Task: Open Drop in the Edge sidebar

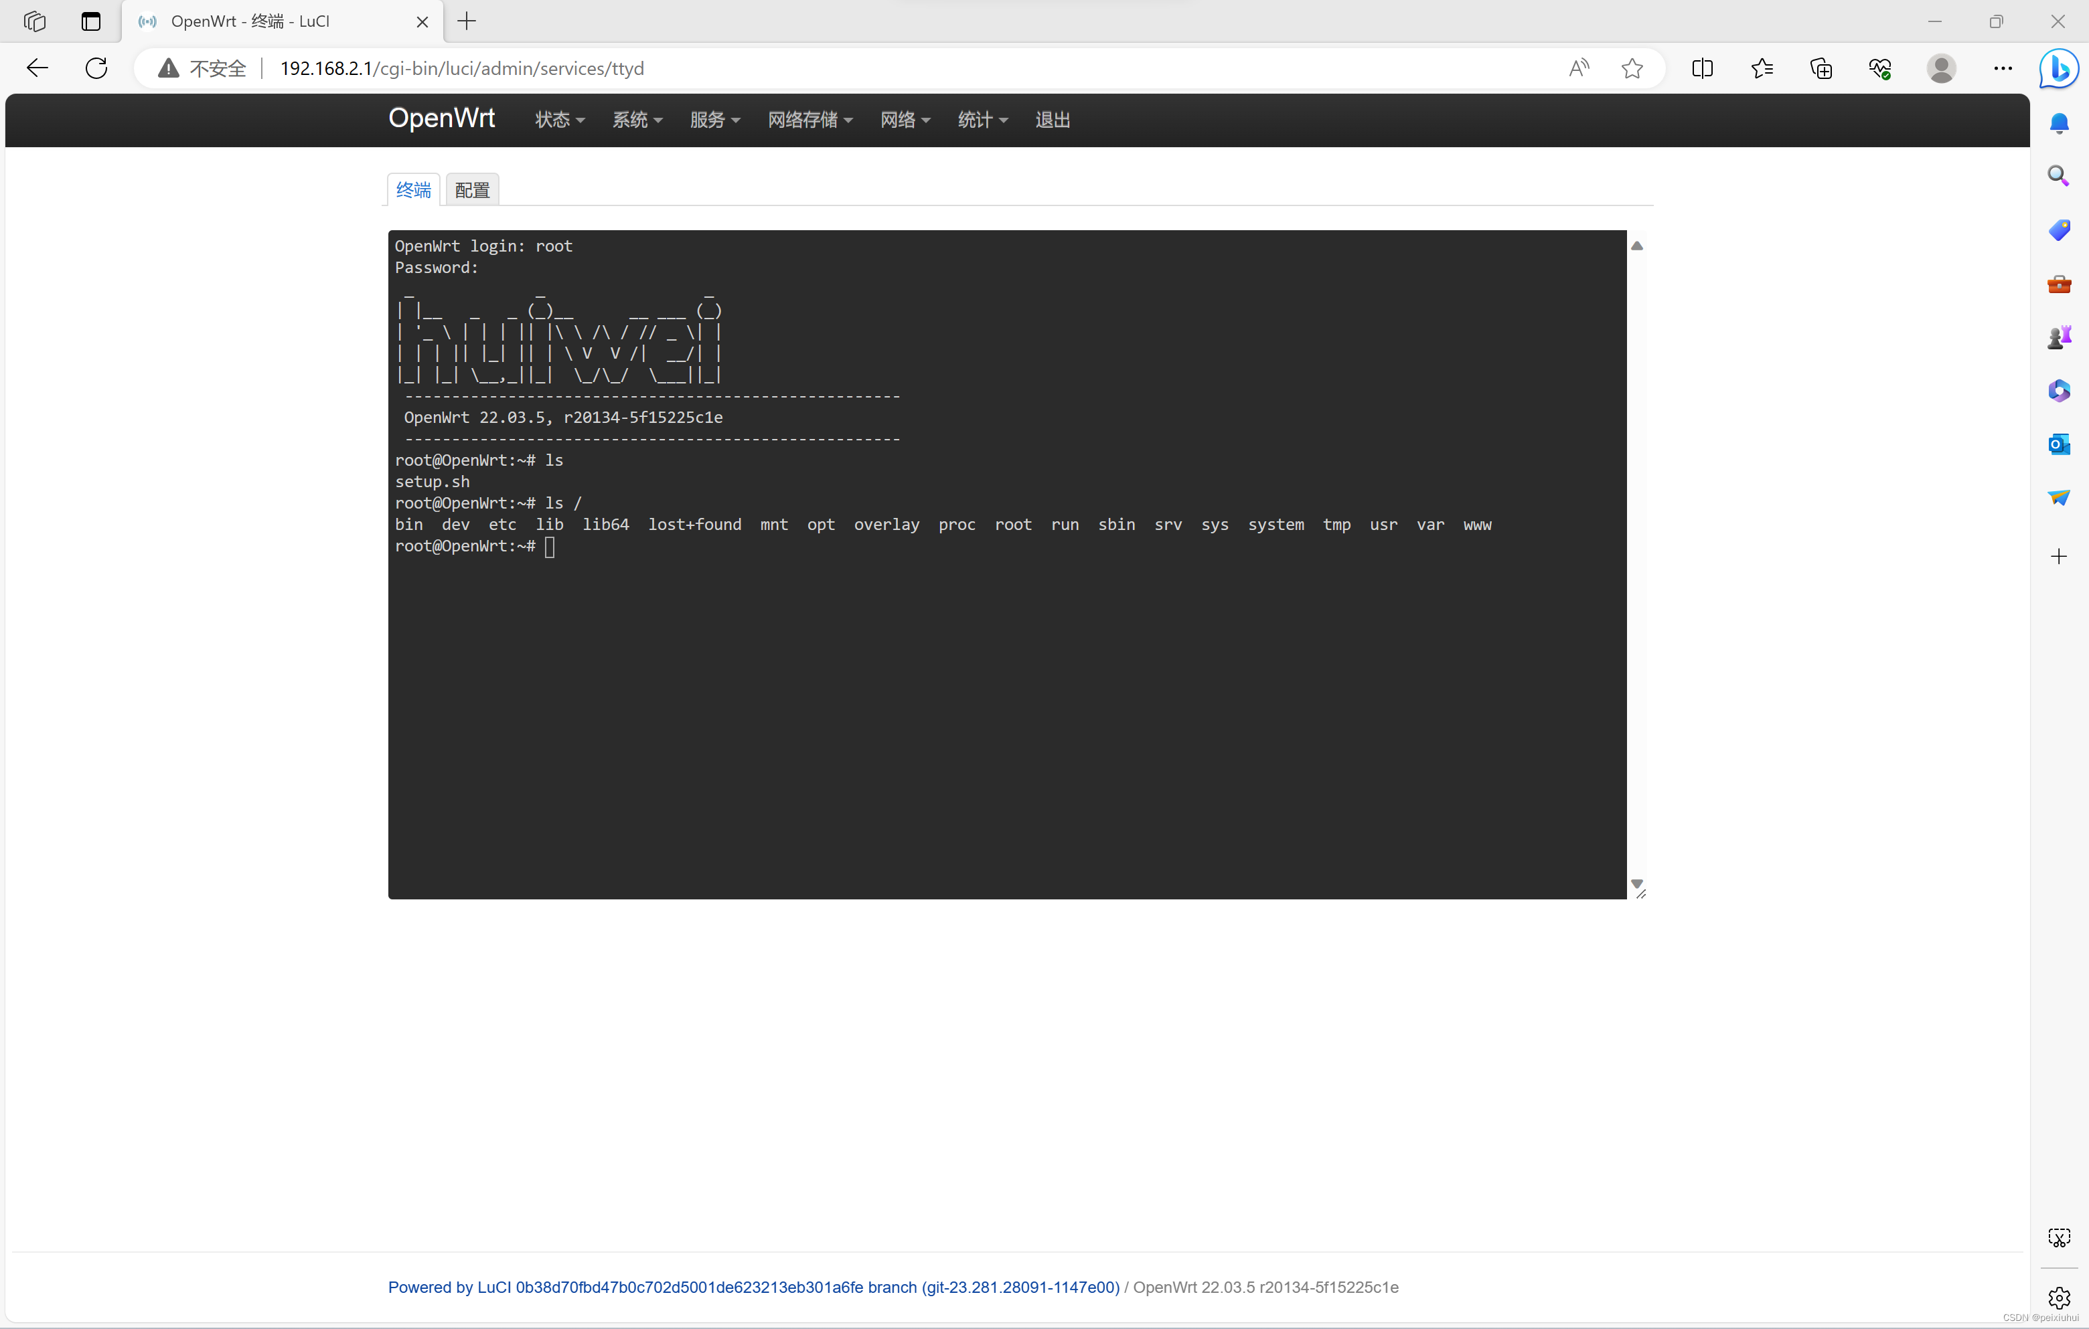Action: (x=2059, y=497)
